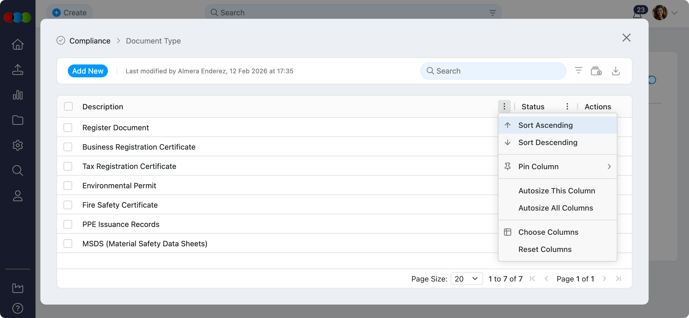689x318 pixels.
Task: Apply filters using the filter icon near Search
Action: (578, 71)
